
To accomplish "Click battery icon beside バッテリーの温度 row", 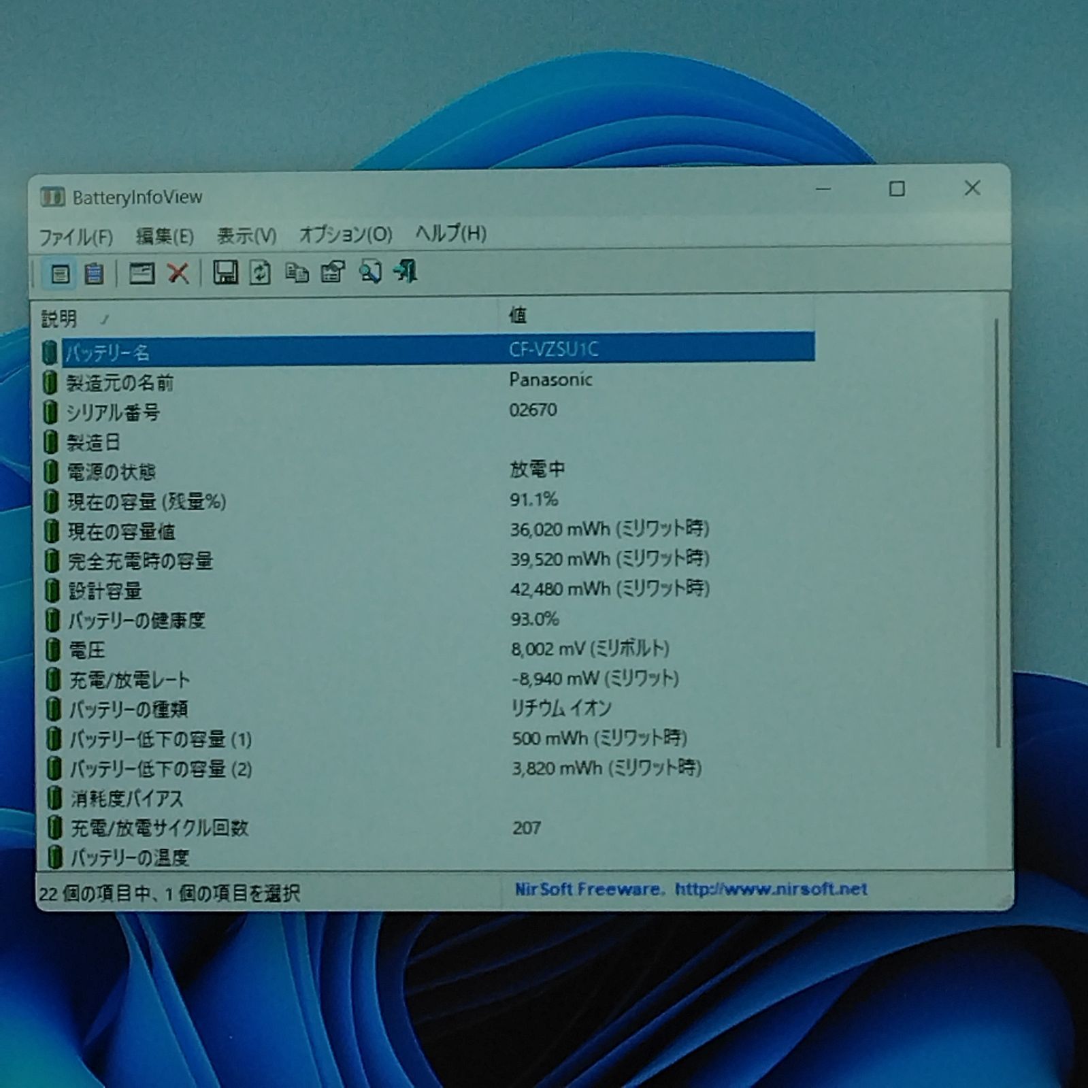I will click(x=55, y=857).
